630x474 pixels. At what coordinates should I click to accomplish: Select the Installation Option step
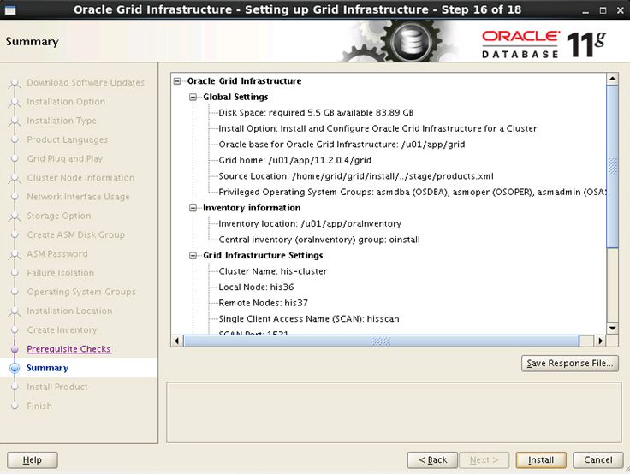click(66, 102)
